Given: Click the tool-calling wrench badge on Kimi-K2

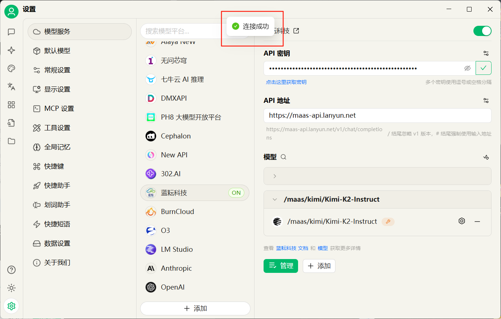Looking at the screenshot, I should pos(388,221).
